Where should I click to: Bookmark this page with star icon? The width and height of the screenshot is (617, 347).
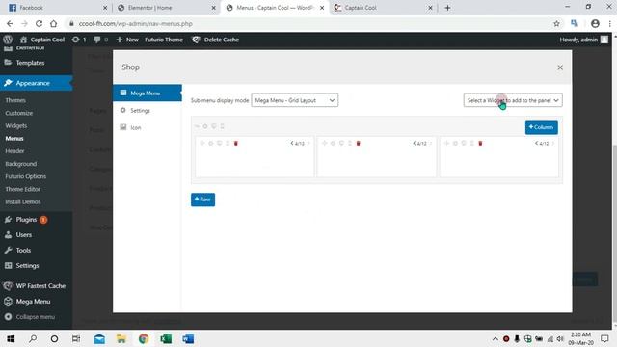coord(556,23)
